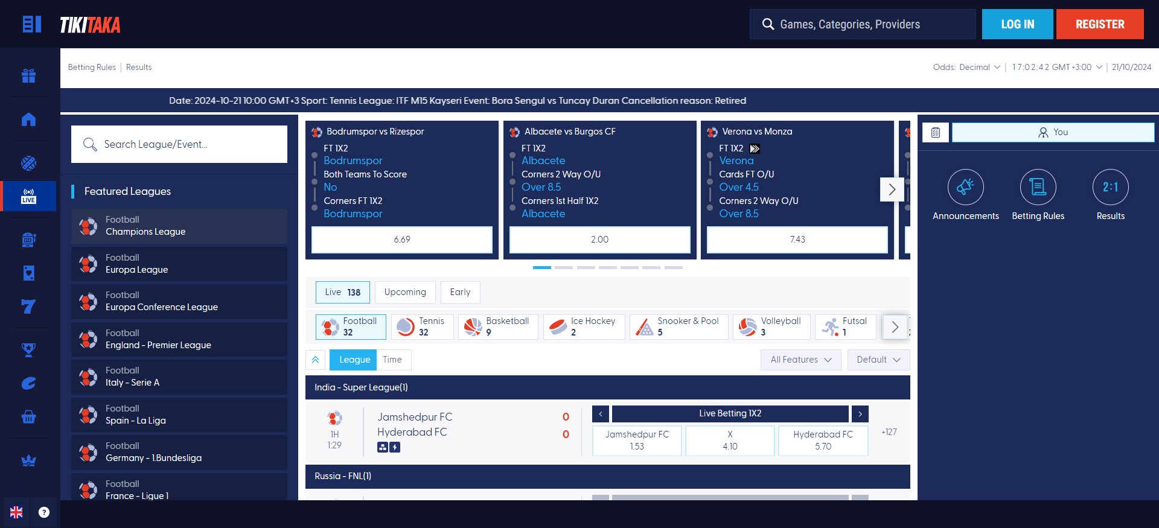Screen dimensions: 1159x528
Task: Open Results 2:1 score icon
Action: [1110, 187]
